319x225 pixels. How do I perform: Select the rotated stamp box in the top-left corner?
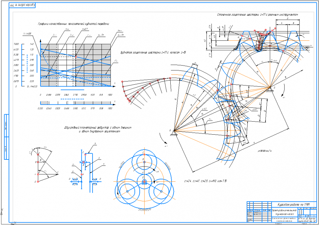click(x=22, y=5)
